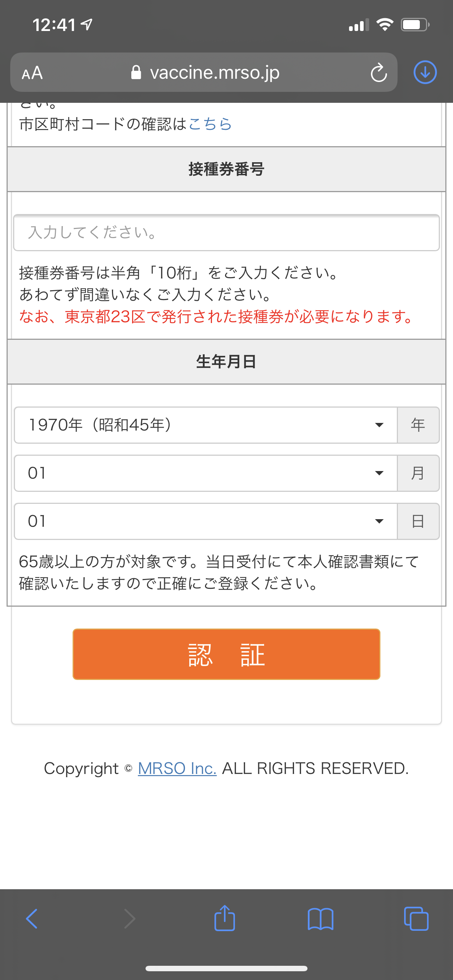Screen dimensions: 453x980
Task: Expand the birth month dropdown
Action: coord(206,473)
